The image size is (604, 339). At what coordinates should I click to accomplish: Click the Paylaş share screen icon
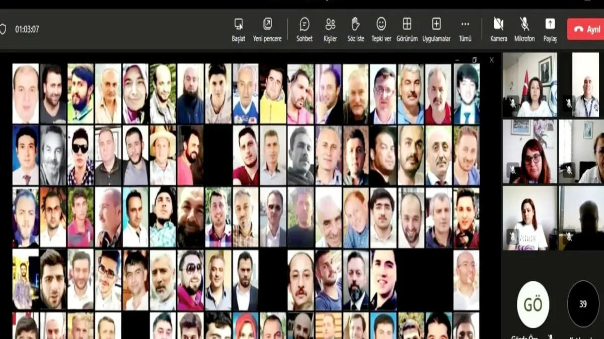coord(550,24)
